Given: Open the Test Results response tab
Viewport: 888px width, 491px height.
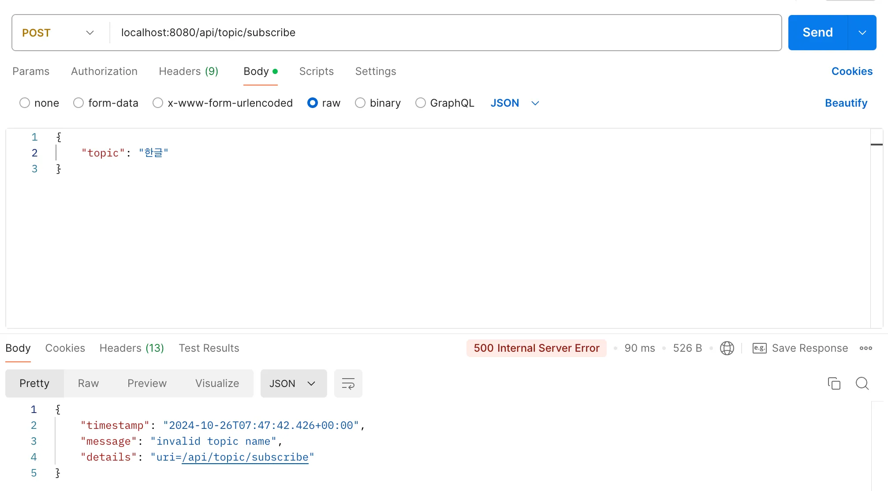Looking at the screenshot, I should [x=209, y=348].
